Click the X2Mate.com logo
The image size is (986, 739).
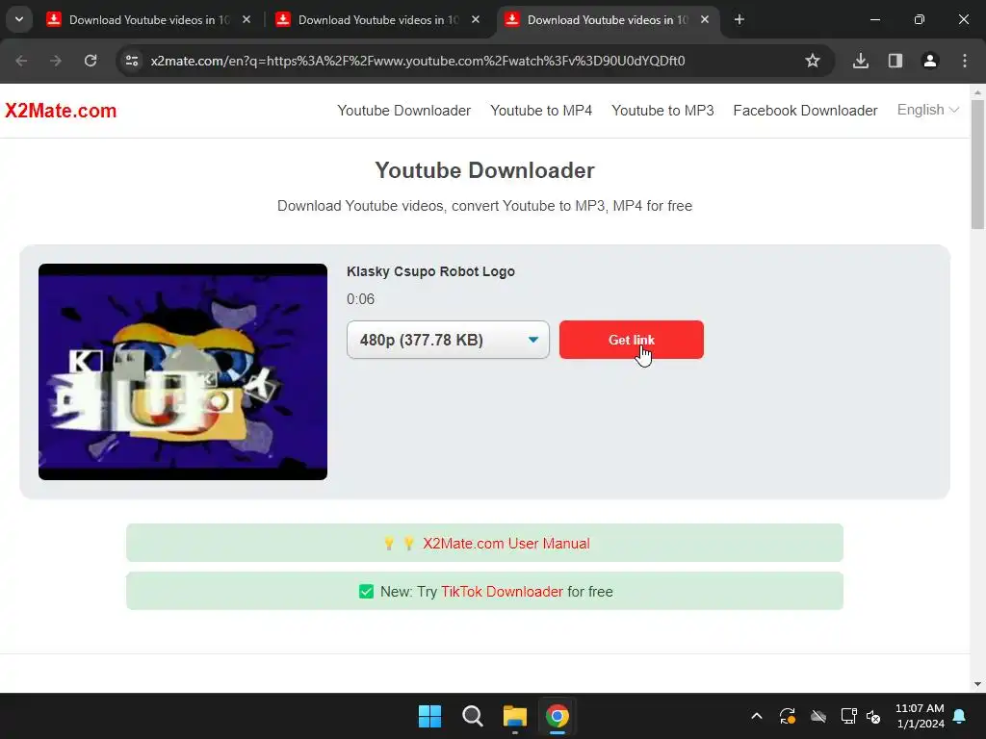[x=61, y=111]
